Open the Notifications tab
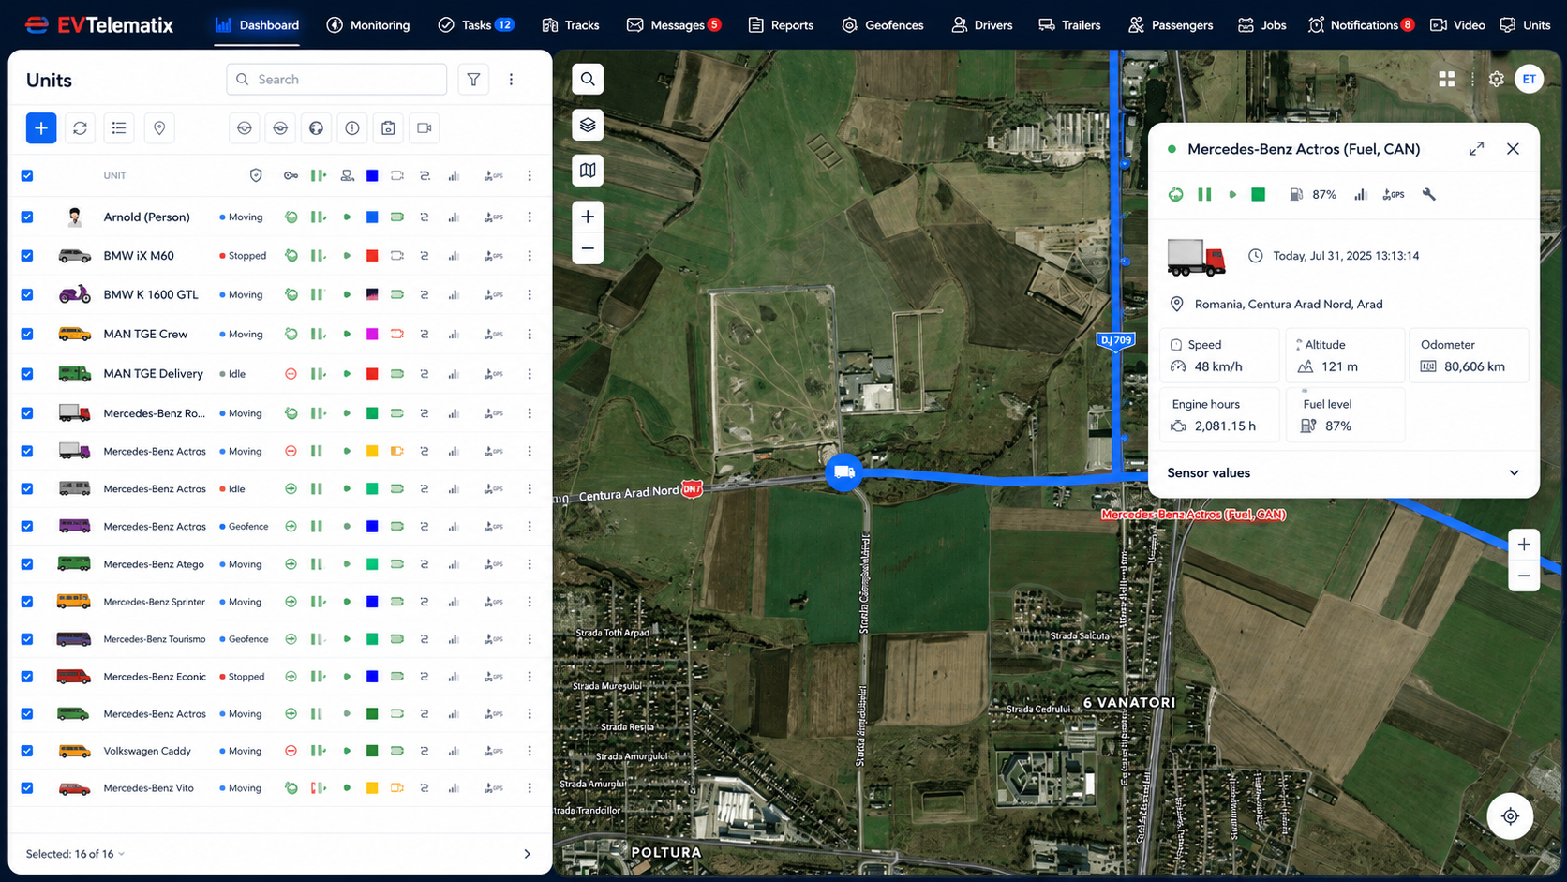The image size is (1567, 882). [x=1362, y=25]
